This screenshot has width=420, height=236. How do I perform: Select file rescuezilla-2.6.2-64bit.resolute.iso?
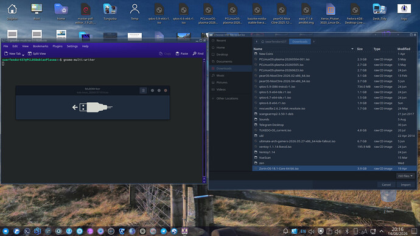(x=335, y=108)
